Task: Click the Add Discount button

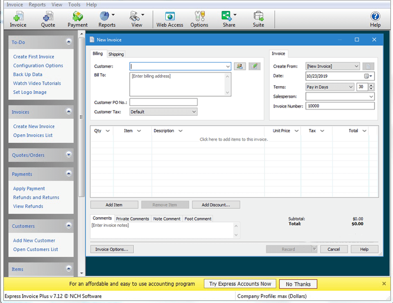Action: [216, 204]
